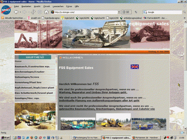This screenshot has height=140, width=187.
Task: Click the NASA Space theme logo
Action: pyautogui.click(x=6, y=10)
